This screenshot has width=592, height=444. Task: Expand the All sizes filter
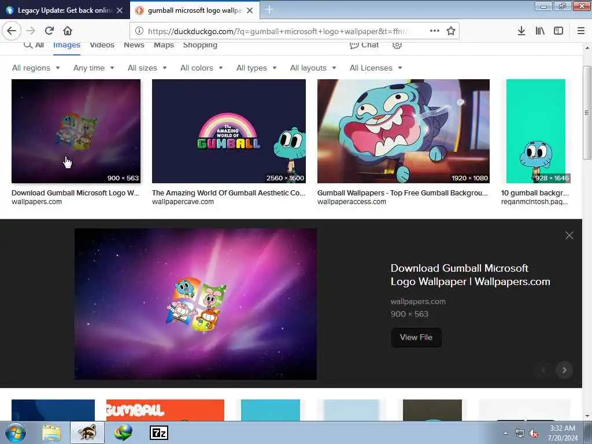pyautogui.click(x=147, y=68)
